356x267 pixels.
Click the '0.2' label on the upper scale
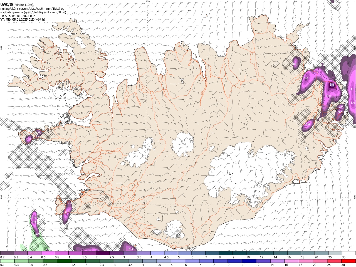point(2,257)
